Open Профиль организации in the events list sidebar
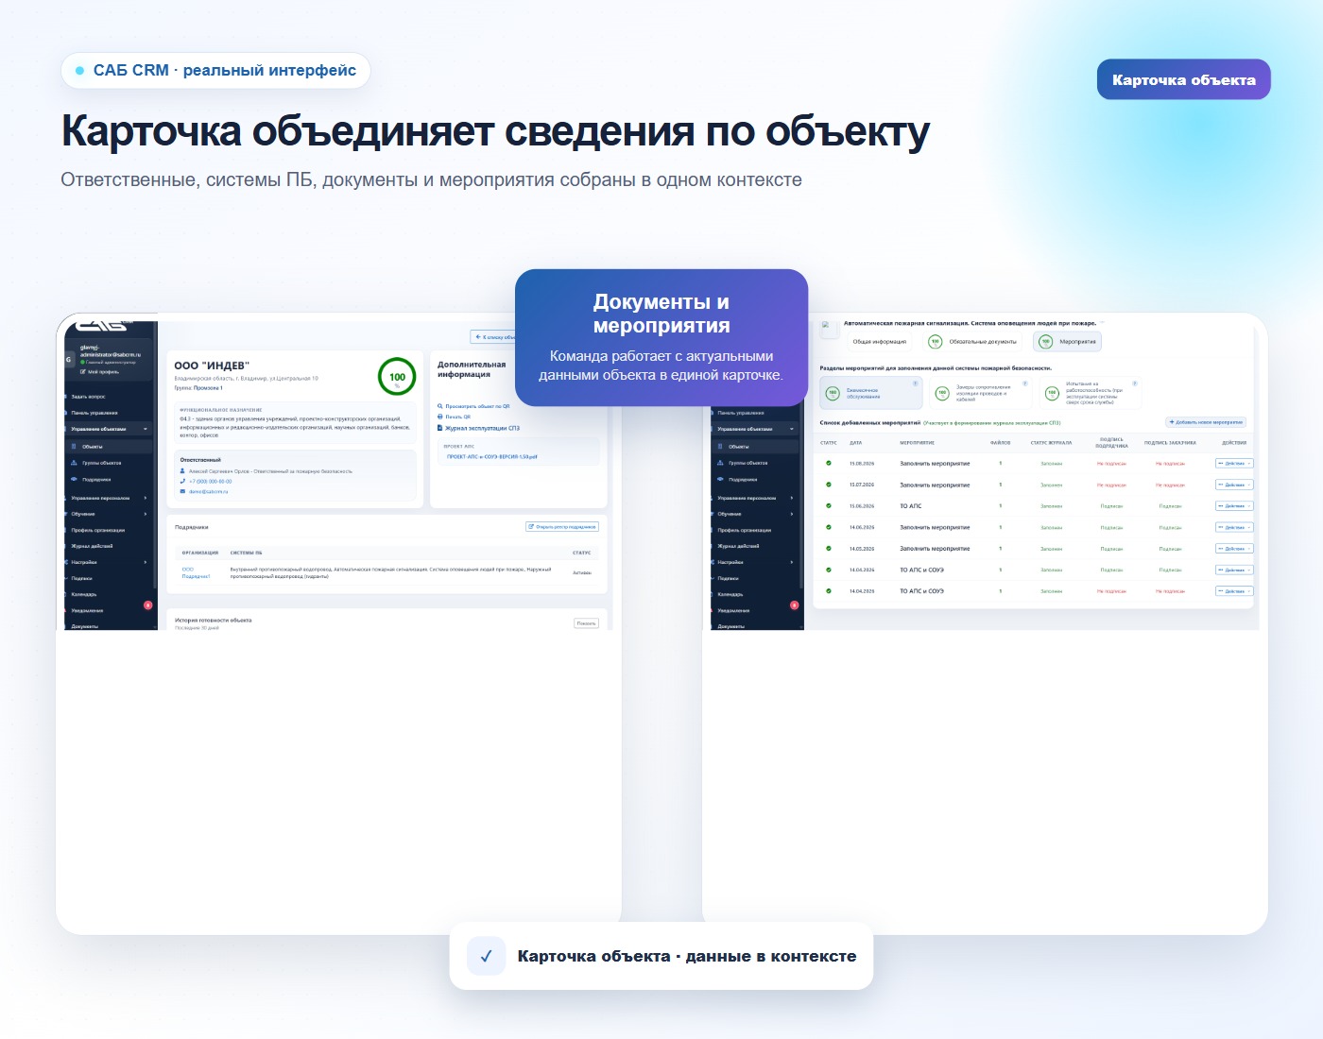 (x=745, y=530)
